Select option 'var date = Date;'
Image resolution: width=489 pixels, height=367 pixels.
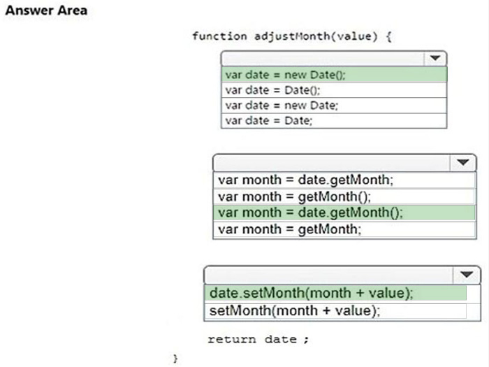334,120
